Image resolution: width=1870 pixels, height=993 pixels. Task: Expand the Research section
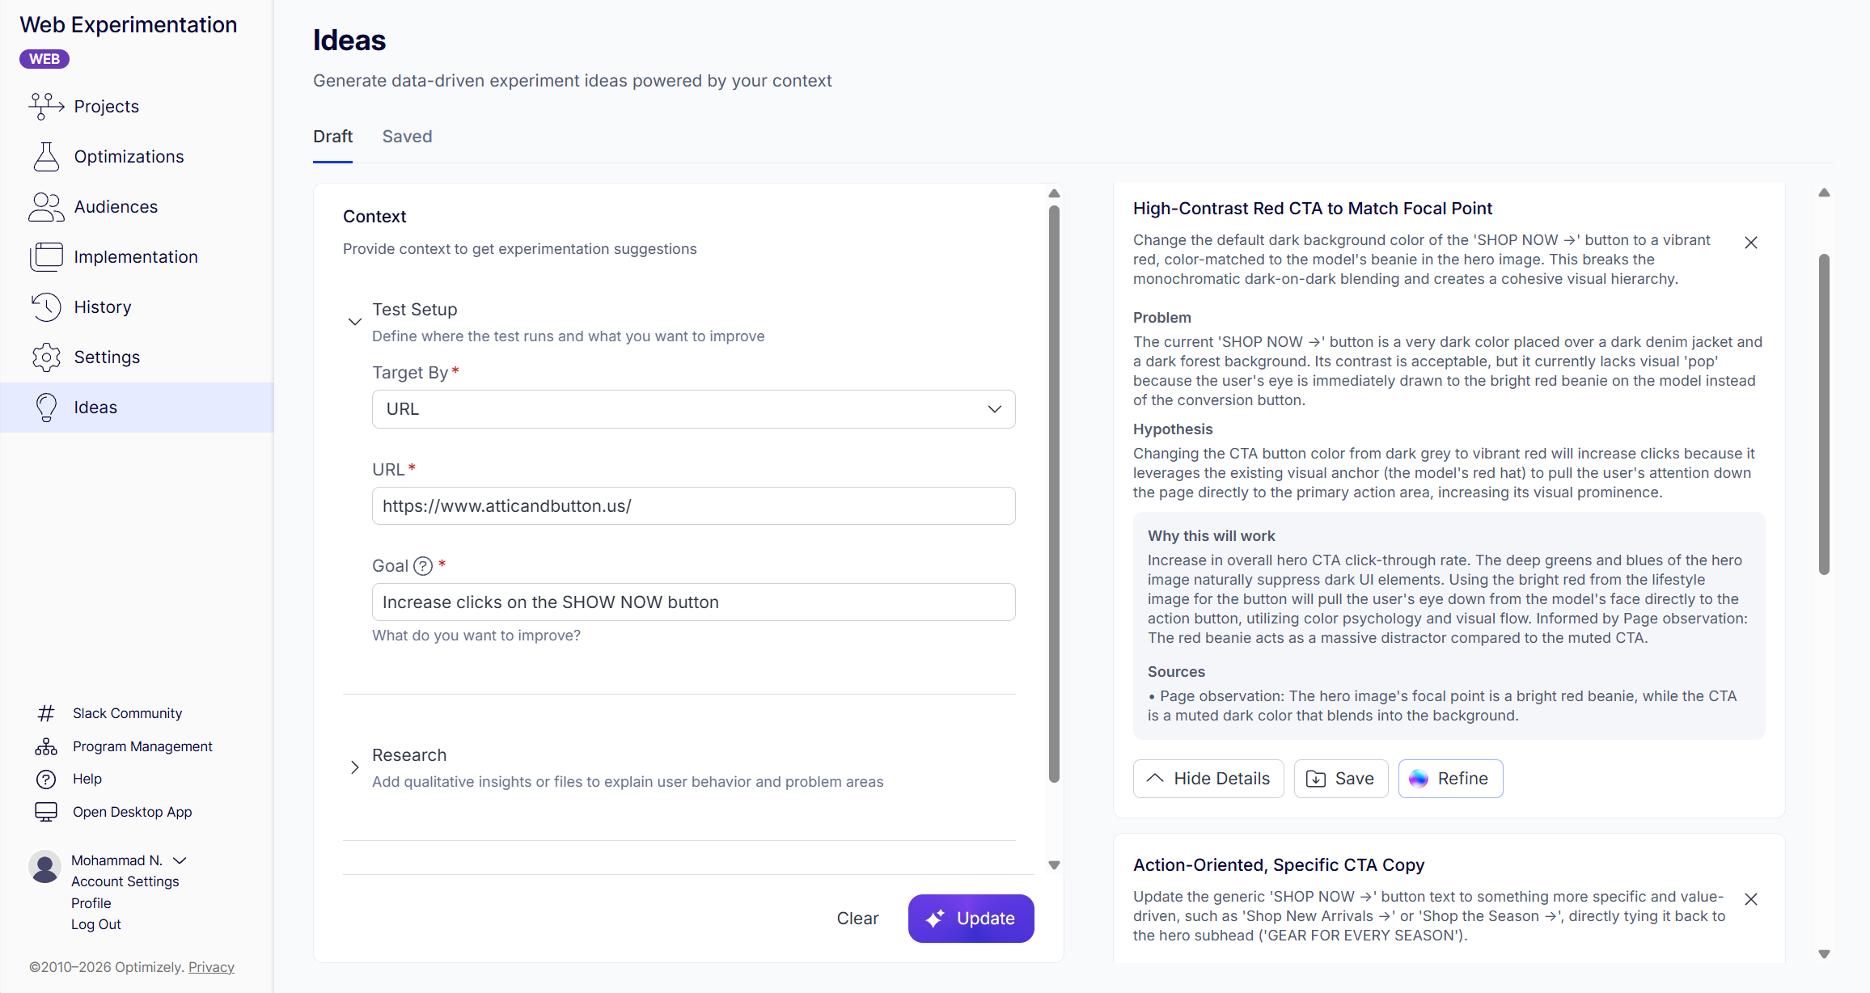pos(354,767)
